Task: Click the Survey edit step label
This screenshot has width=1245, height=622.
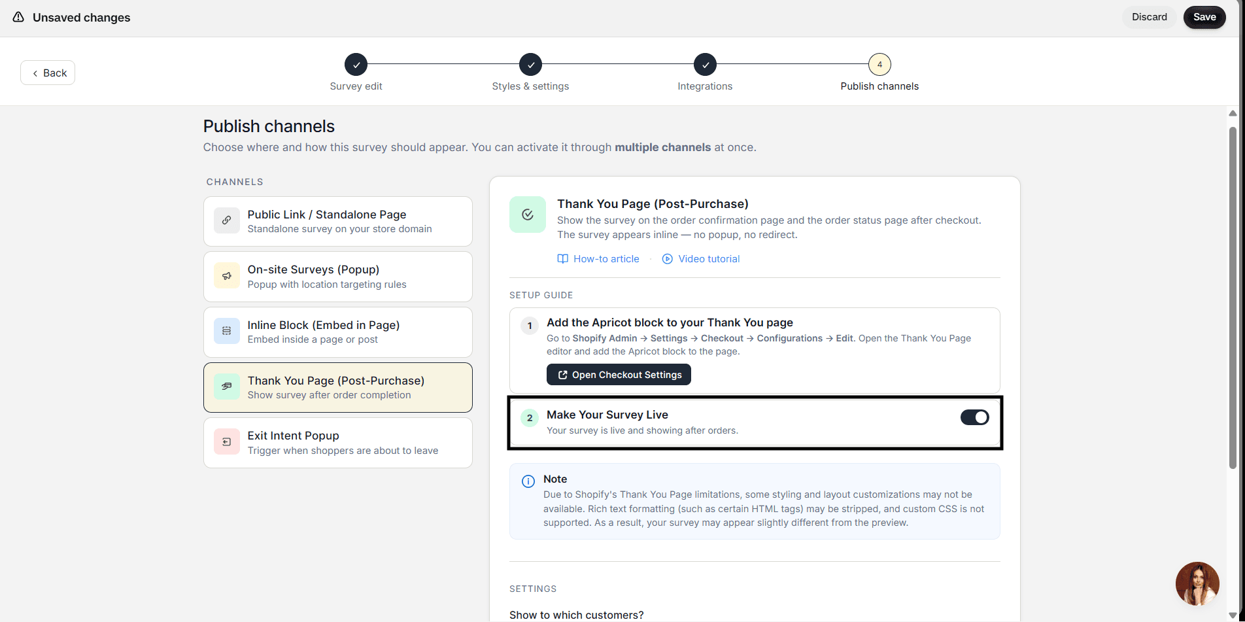Action: point(356,86)
